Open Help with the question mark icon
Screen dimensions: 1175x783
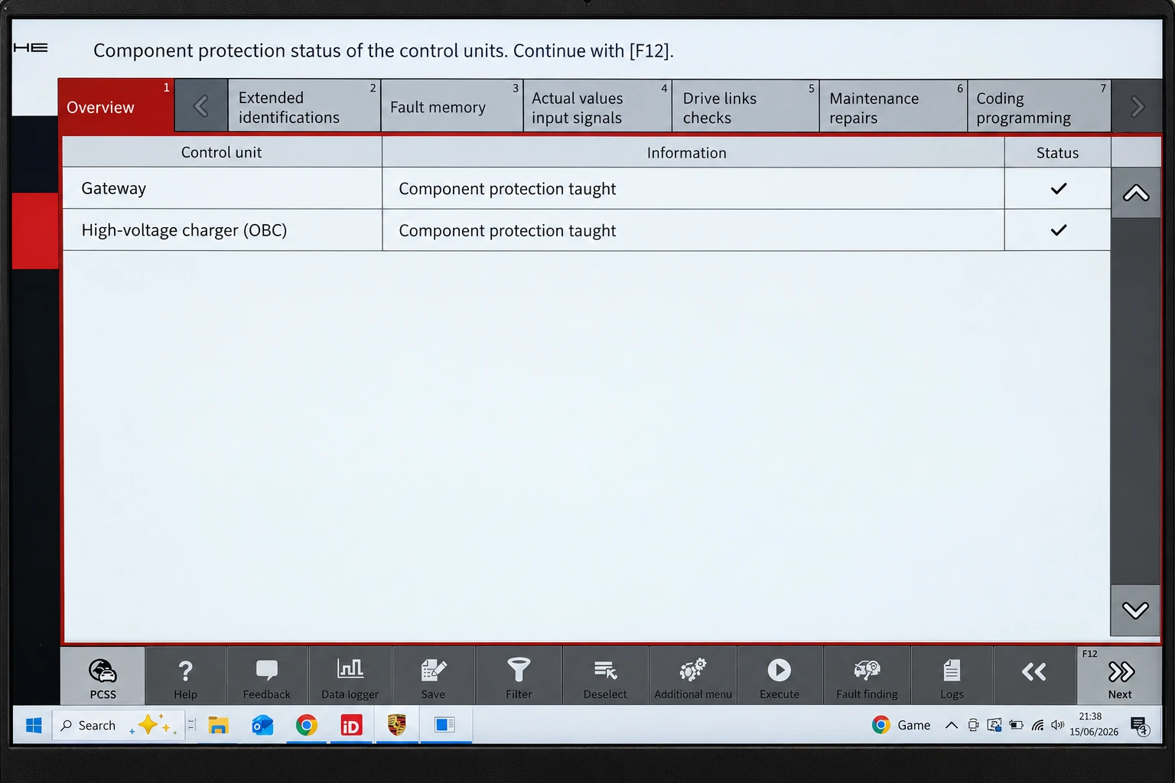pos(185,676)
